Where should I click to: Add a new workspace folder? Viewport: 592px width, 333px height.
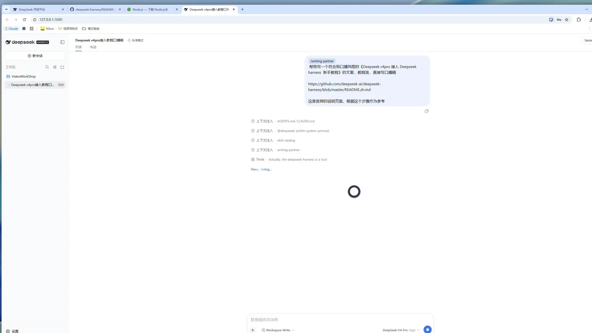(63, 67)
